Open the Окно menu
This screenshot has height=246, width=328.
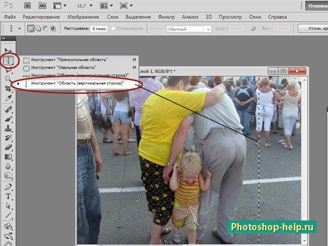[255, 17]
